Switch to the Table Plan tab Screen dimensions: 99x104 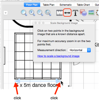point(48,5)
